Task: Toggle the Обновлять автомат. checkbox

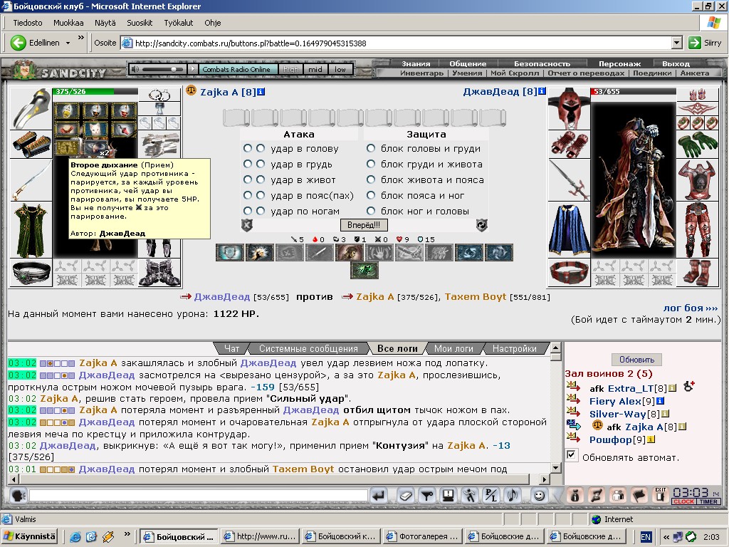Action: [x=572, y=455]
